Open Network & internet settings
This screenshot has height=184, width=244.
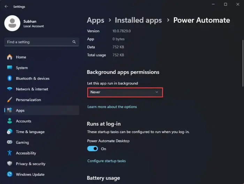point(41,89)
